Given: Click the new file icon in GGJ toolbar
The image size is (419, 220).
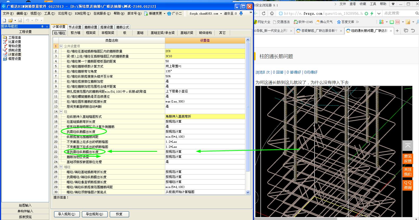Looking at the screenshot, I should 4,20.
